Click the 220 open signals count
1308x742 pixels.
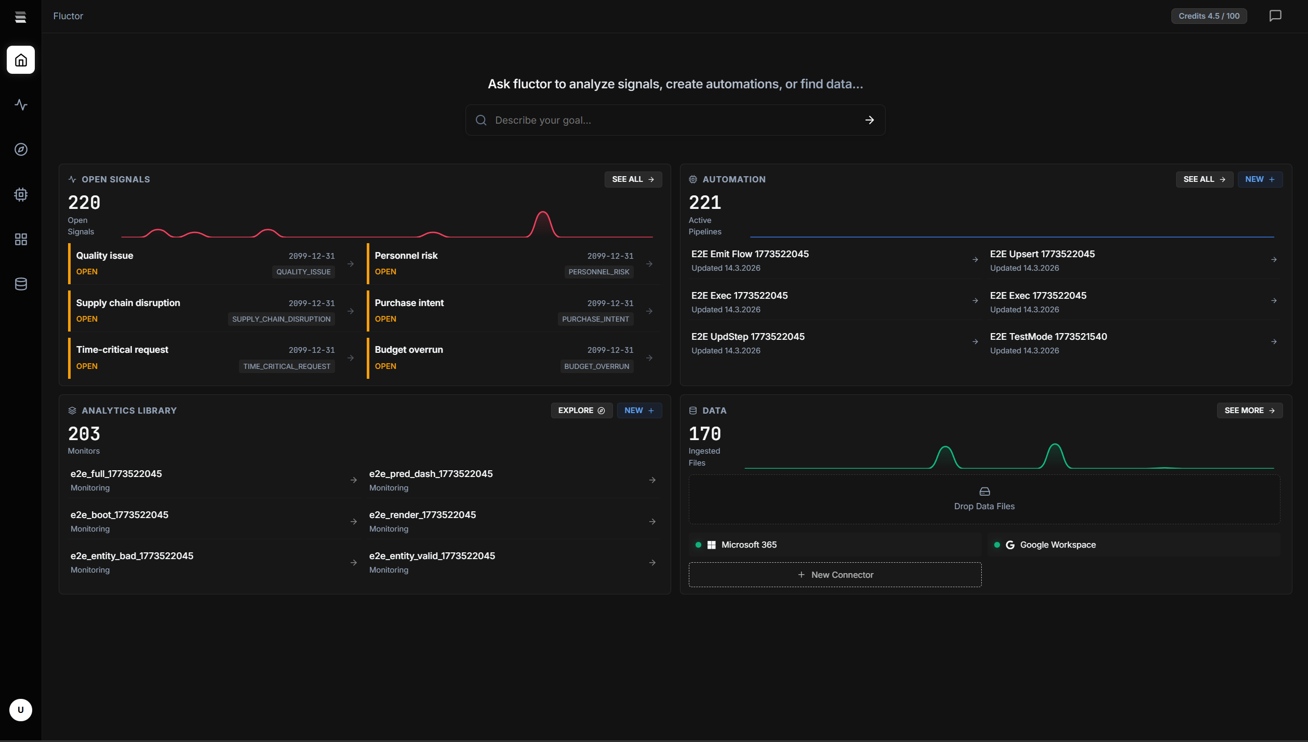click(x=84, y=203)
